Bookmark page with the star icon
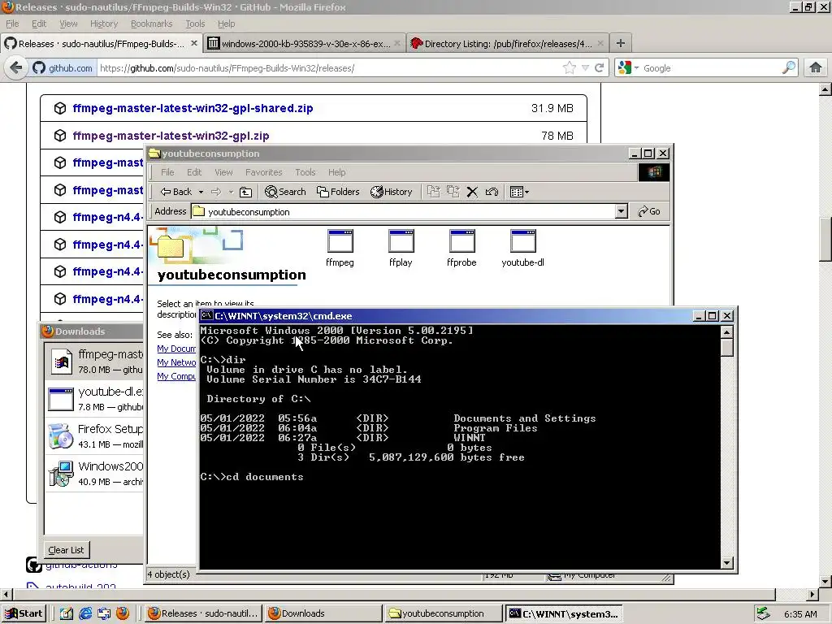Image resolution: width=832 pixels, height=624 pixels. (570, 68)
